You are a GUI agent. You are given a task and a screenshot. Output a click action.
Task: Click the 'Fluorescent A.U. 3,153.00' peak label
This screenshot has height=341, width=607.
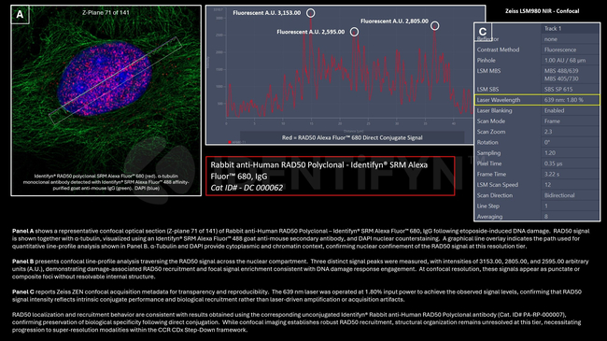pyautogui.click(x=267, y=13)
